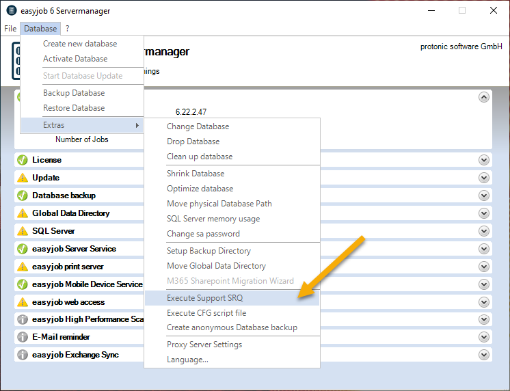Select Execute Support SRQ menu entry
Screen dimensions: 510x391
click(204, 298)
